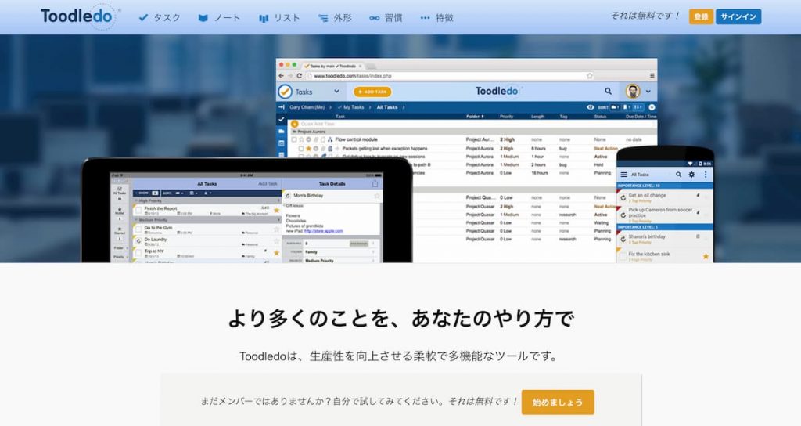This screenshot has width=801, height=426.
Task: Open the 外形 menu item
Action: pyautogui.click(x=335, y=18)
